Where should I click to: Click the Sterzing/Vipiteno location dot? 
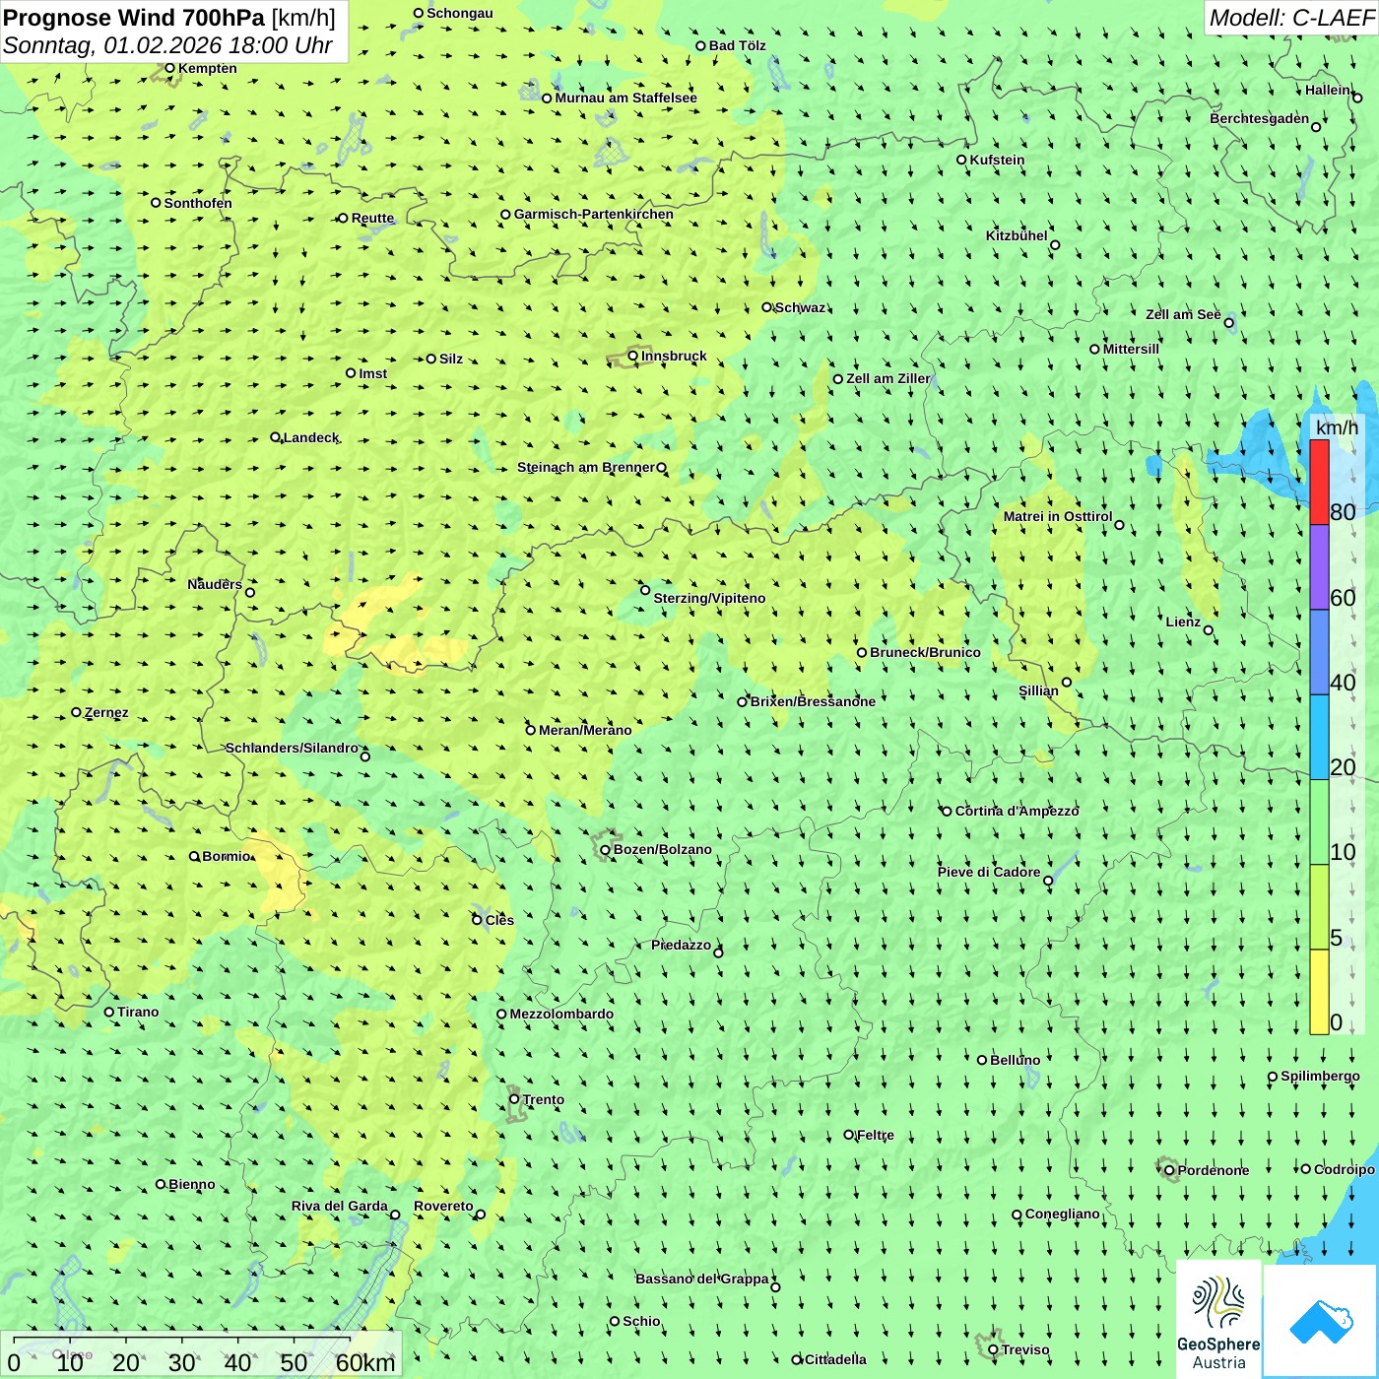pyautogui.click(x=646, y=590)
